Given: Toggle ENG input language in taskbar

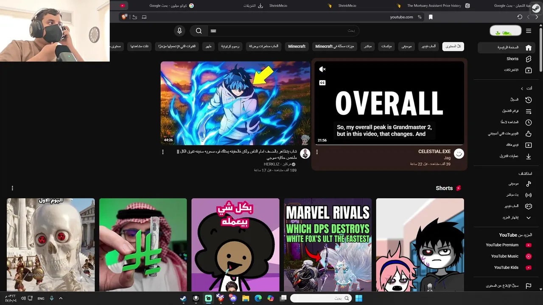Looking at the screenshot, I should (41, 298).
